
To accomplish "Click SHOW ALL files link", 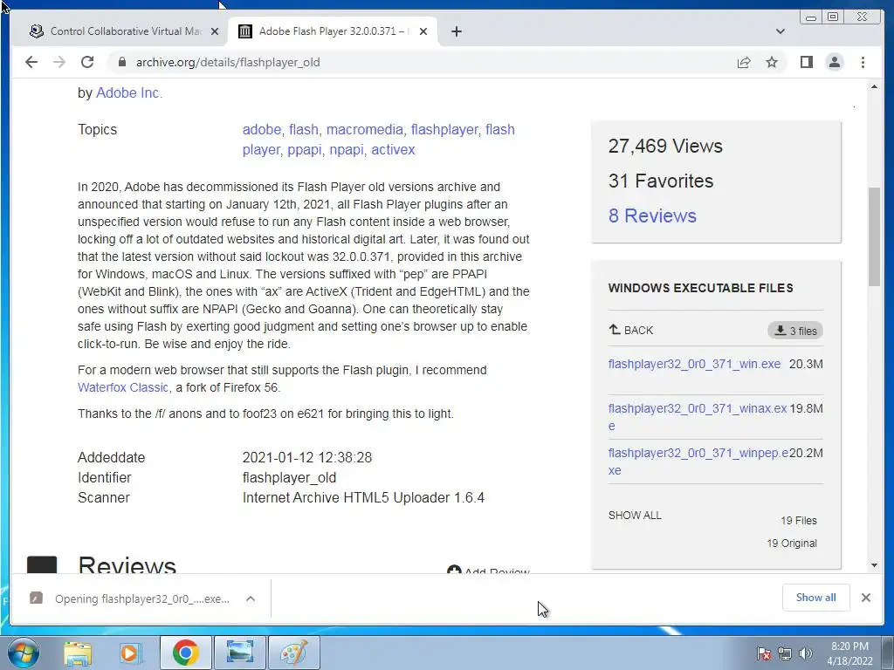I will coord(635,515).
